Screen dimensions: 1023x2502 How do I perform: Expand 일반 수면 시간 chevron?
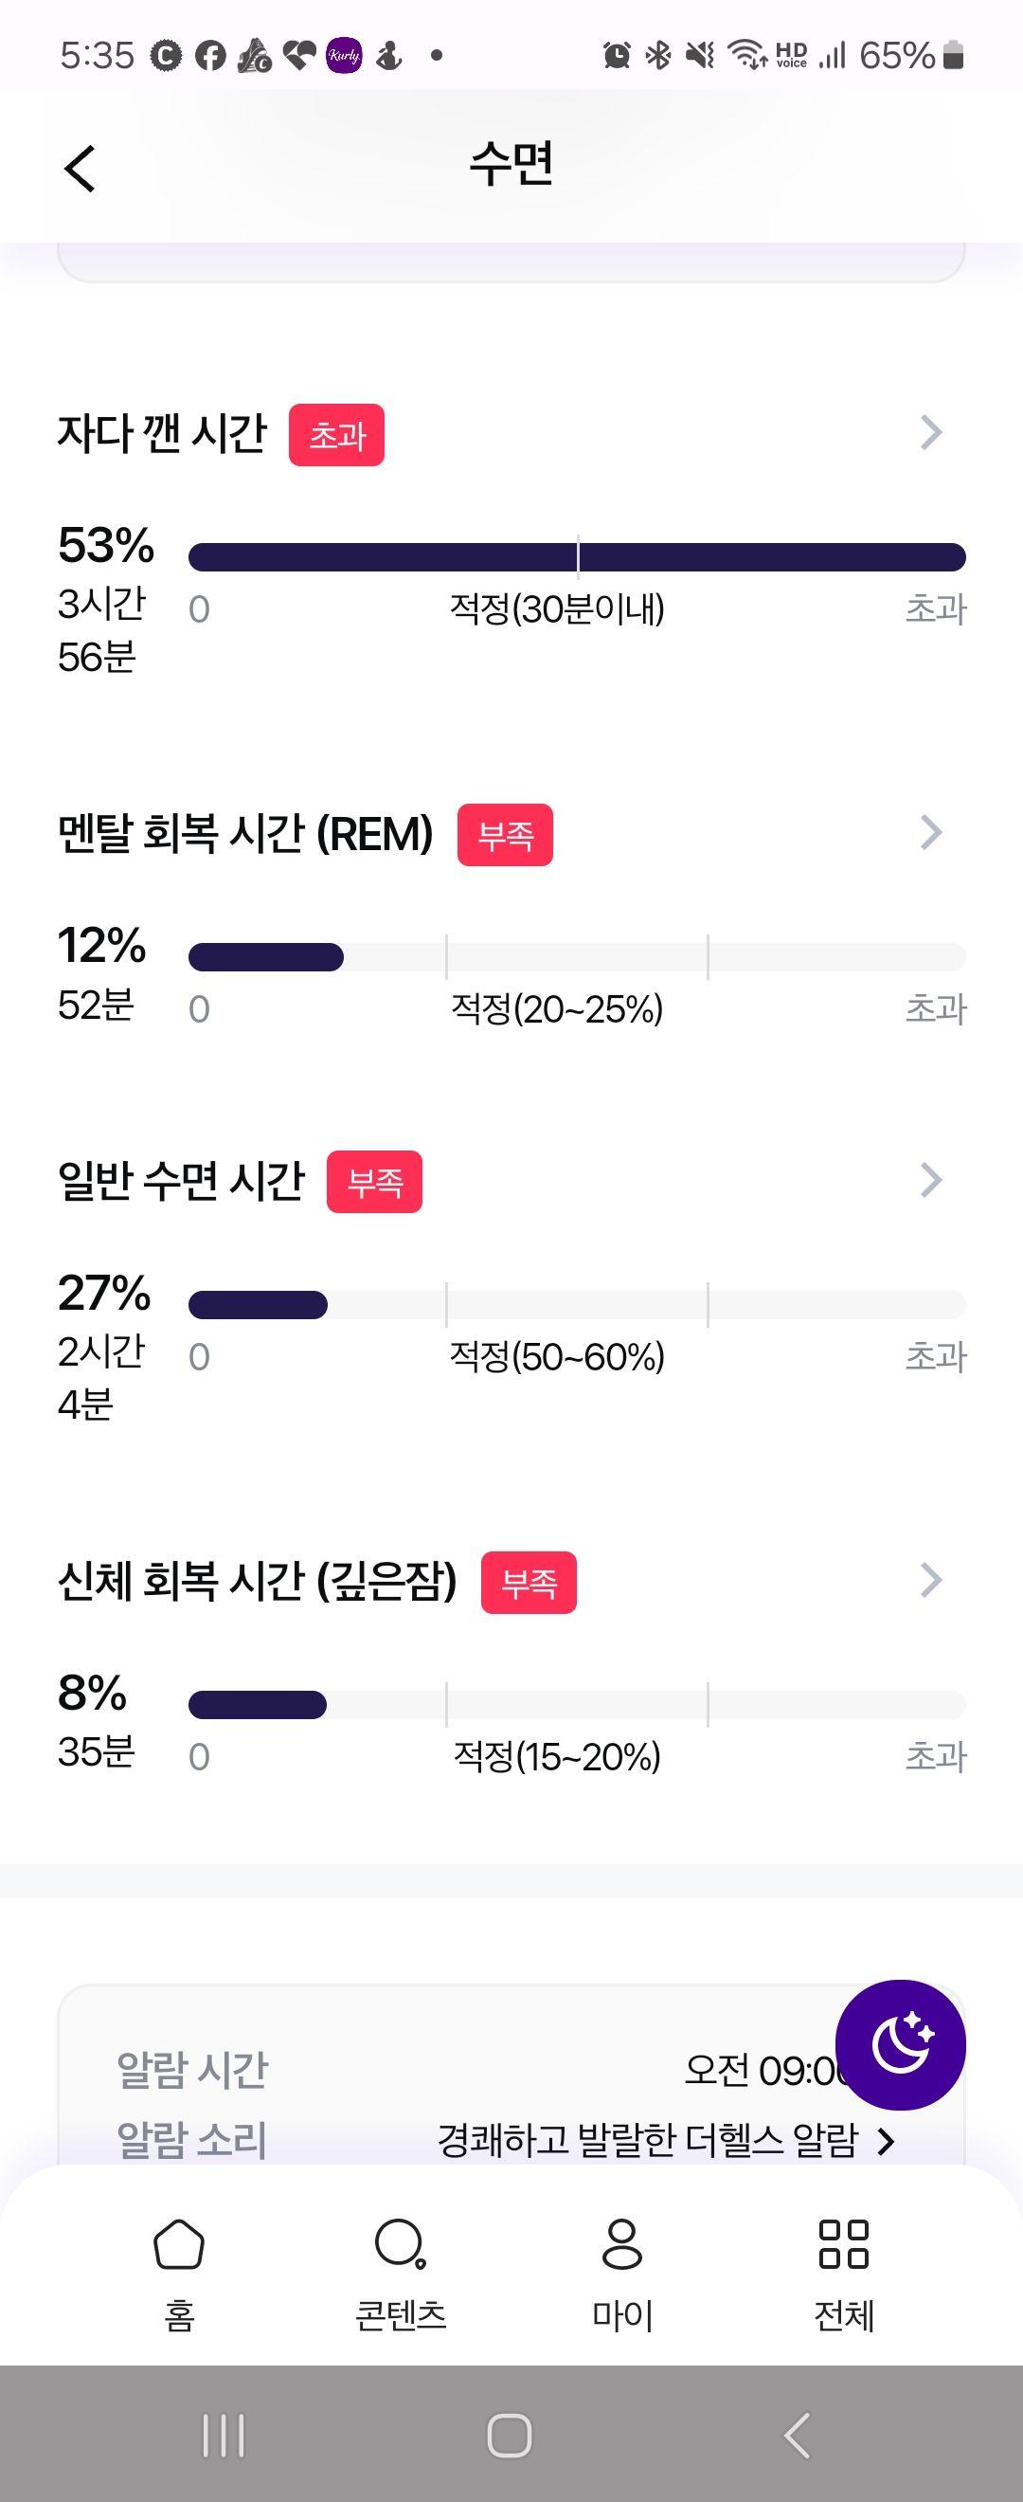tap(931, 1180)
